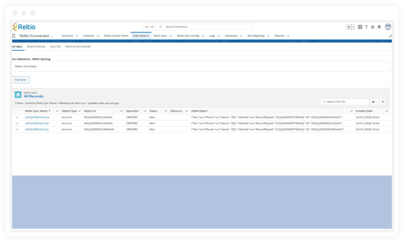
Task: Open the setup gear icon
Action: [372, 27]
